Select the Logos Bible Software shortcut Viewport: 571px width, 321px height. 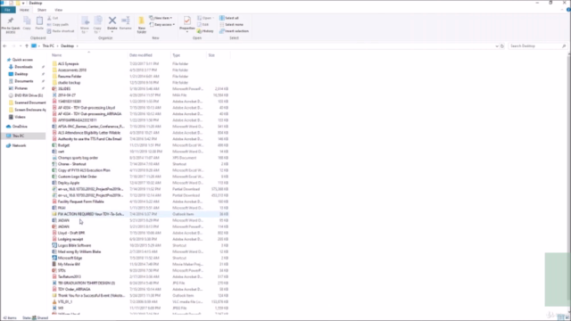[x=74, y=245]
